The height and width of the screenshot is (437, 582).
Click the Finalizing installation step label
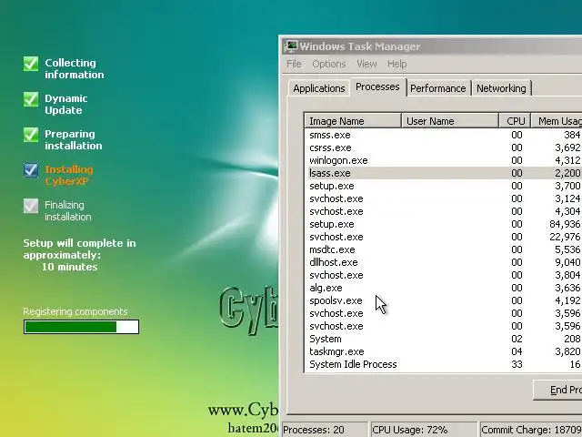[x=68, y=210]
